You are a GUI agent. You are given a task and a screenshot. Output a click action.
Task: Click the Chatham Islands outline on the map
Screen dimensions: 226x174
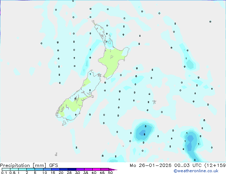point(154,102)
